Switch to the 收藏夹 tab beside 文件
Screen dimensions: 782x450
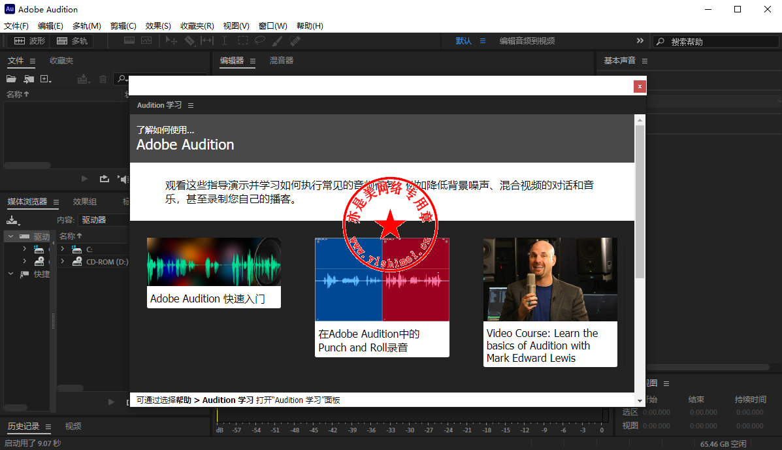(x=61, y=61)
